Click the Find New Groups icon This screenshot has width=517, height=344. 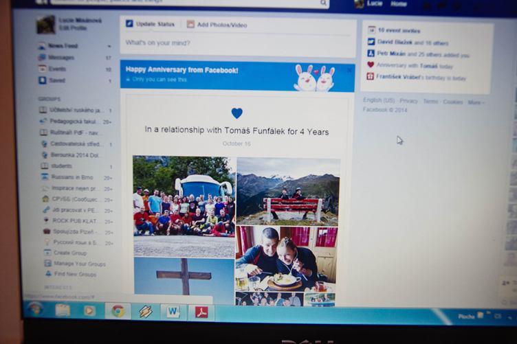48,273
